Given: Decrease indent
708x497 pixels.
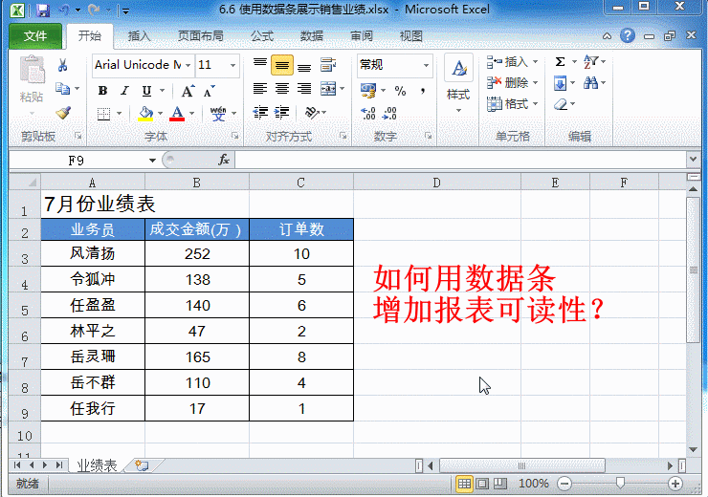Looking at the screenshot, I should pos(260,112).
